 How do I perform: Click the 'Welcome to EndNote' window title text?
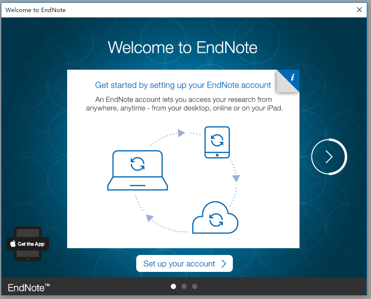coord(35,10)
